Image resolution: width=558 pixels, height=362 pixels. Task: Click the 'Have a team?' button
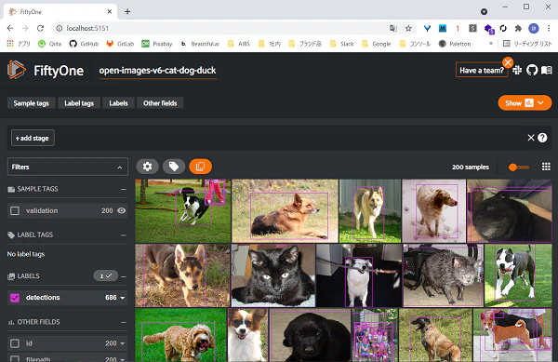click(x=482, y=70)
